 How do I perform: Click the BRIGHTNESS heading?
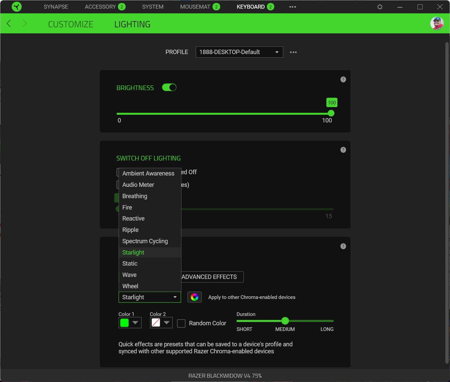click(135, 88)
